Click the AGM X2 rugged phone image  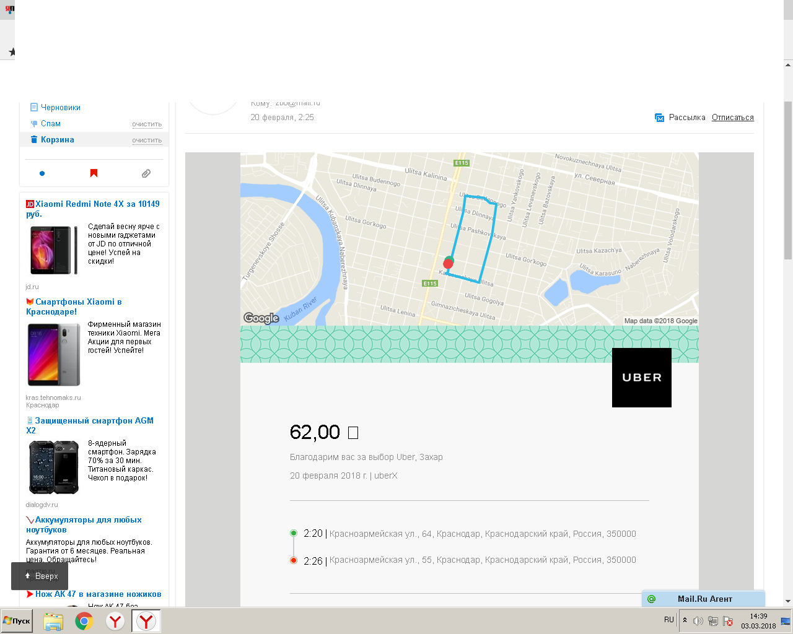(x=55, y=467)
